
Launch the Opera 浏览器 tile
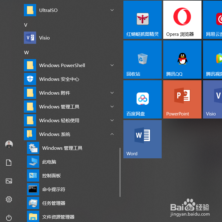182,20
